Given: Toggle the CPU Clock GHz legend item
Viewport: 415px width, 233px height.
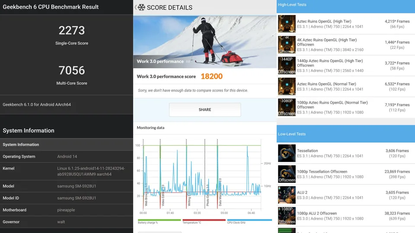Looking at the screenshot, I should 249,221.
